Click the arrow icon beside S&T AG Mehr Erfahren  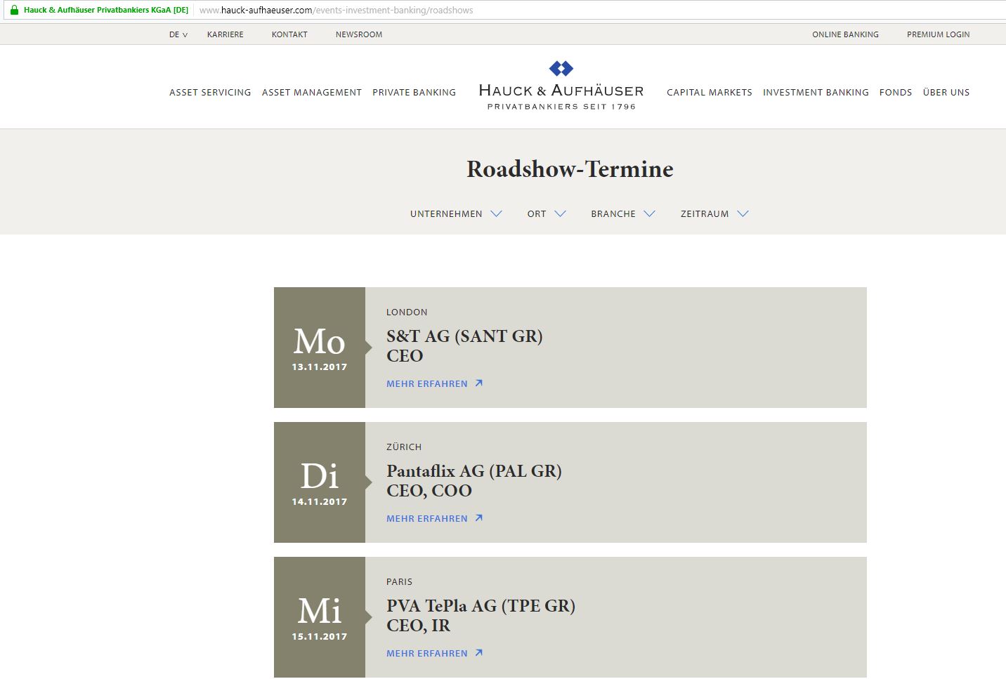(478, 383)
